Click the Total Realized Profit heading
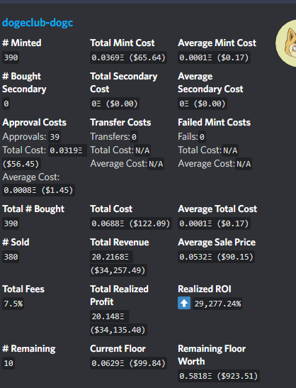This screenshot has height=388, width=296. pyautogui.click(x=119, y=296)
